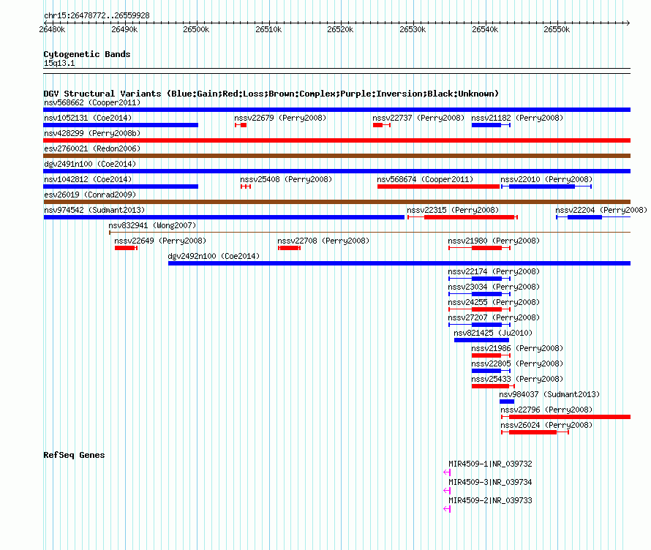The image size is (651, 550).
Task: Click the dgv2491n100 (Coe2014) label
Action: tap(90, 164)
